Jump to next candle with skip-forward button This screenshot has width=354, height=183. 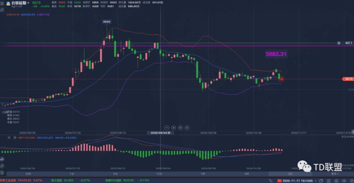click(x=181, y=128)
